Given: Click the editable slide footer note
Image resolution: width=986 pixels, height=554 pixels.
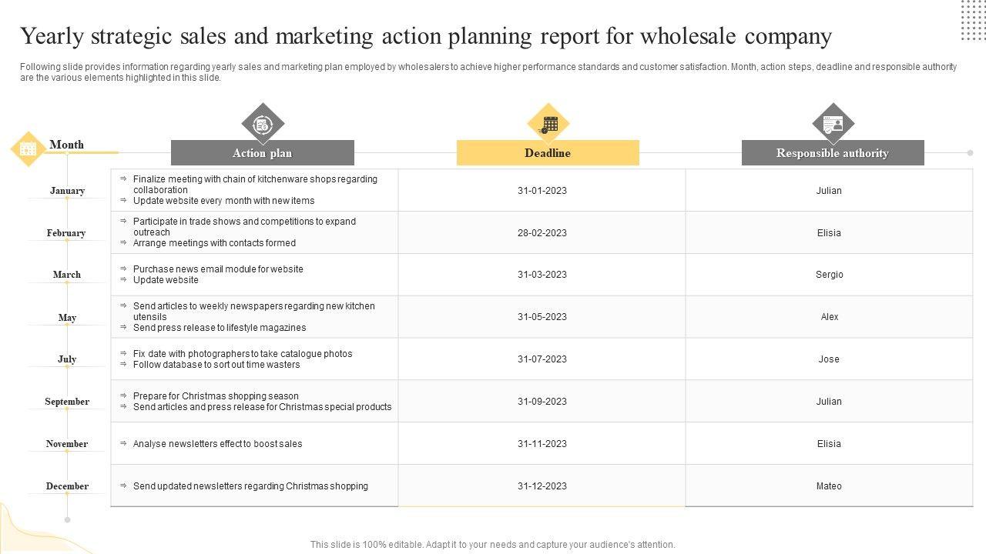Looking at the screenshot, I should pyautogui.click(x=493, y=545).
